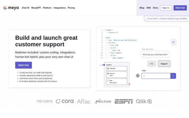Viewport: 189px width, 118px height.
Task: Open the v2.8.8 Twilio Zendesk announcement
Action: [x=167, y=19]
